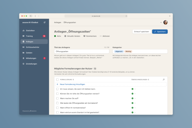Check 'Können Sie mir bitte die Öffnungszeiten nennen?'
192x128 pixels.
pos(57,93)
